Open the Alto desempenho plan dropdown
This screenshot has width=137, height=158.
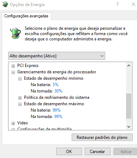click(56, 56)
